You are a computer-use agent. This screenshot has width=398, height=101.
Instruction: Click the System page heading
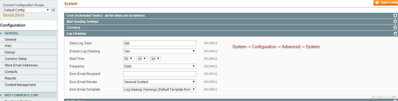click(71, 4)
